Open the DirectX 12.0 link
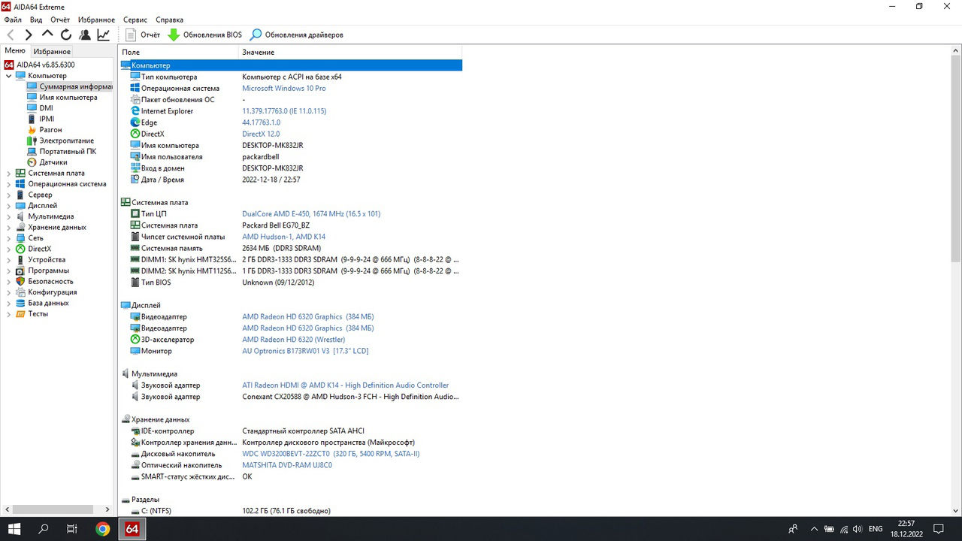Viewport: 962px width, 541px height. (261, 134)
